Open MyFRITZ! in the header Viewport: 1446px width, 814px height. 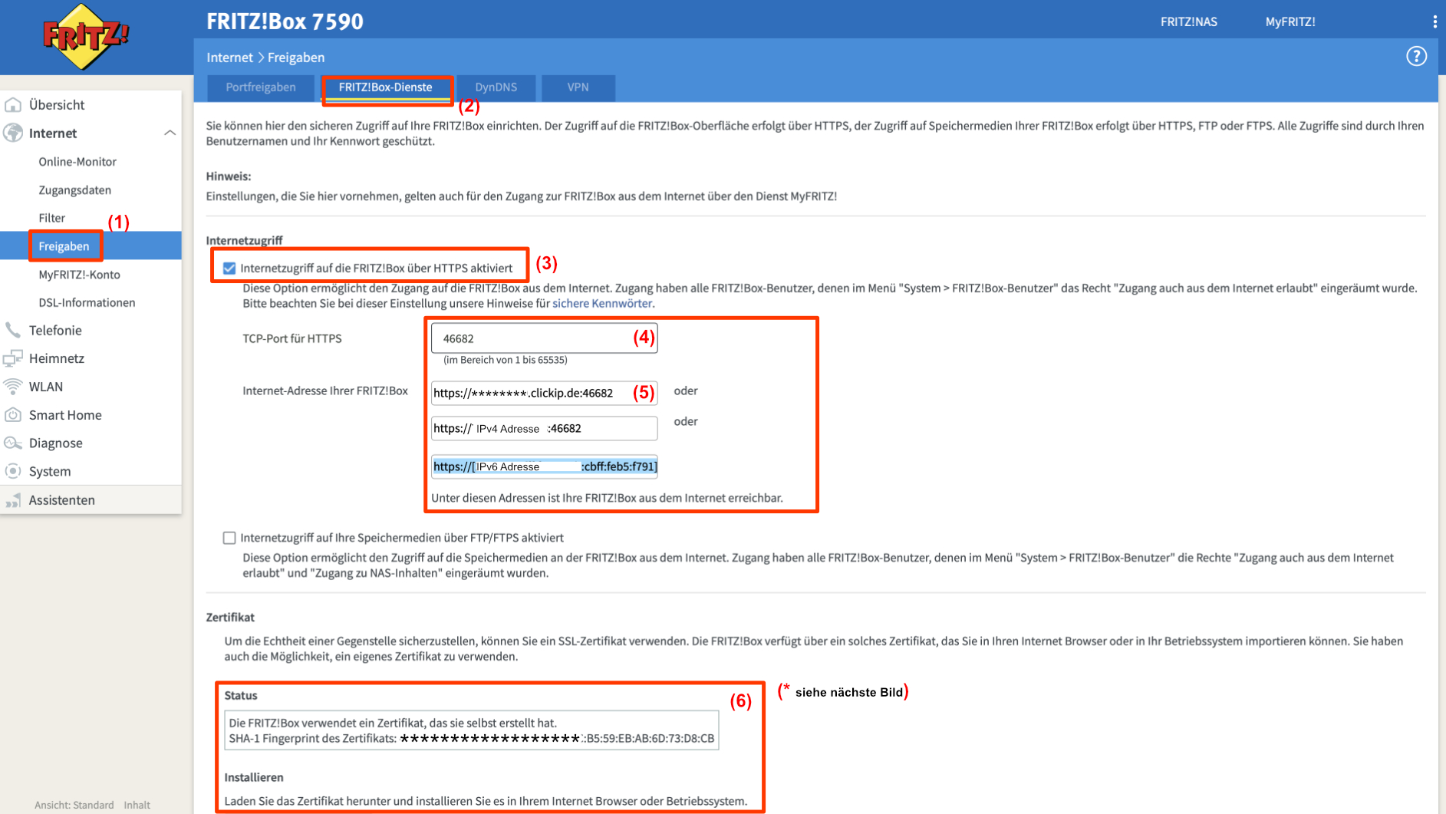tap(1290, 21)
